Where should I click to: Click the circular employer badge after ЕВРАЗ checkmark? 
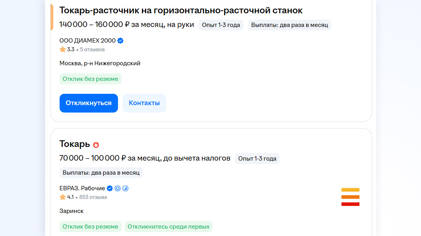[118, 188]
